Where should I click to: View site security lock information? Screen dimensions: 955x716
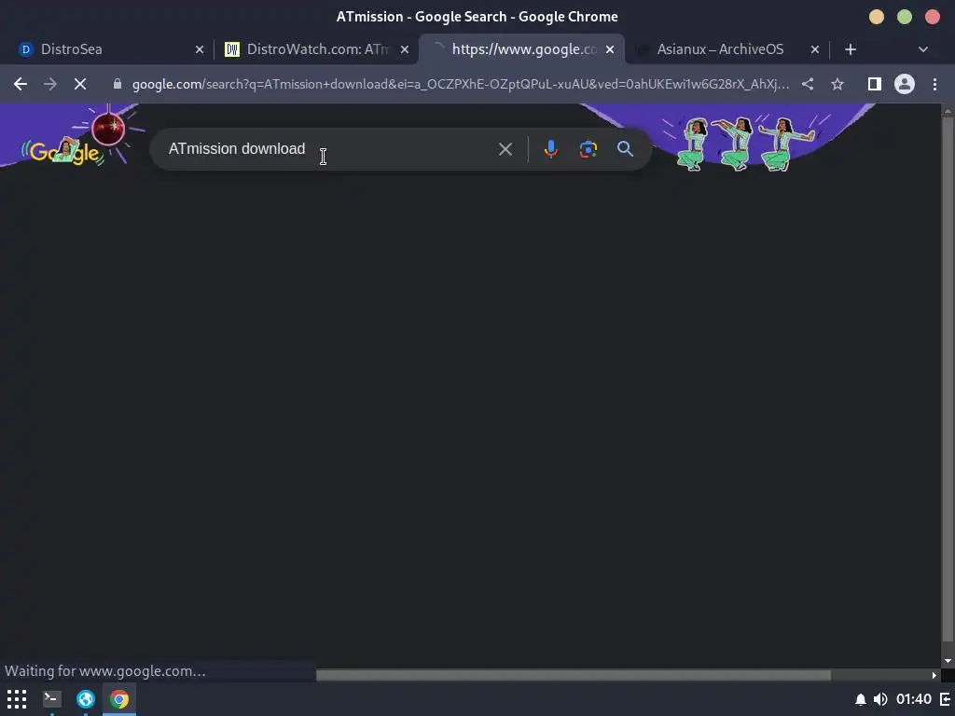pyautogui.click(x=118, y=84)
